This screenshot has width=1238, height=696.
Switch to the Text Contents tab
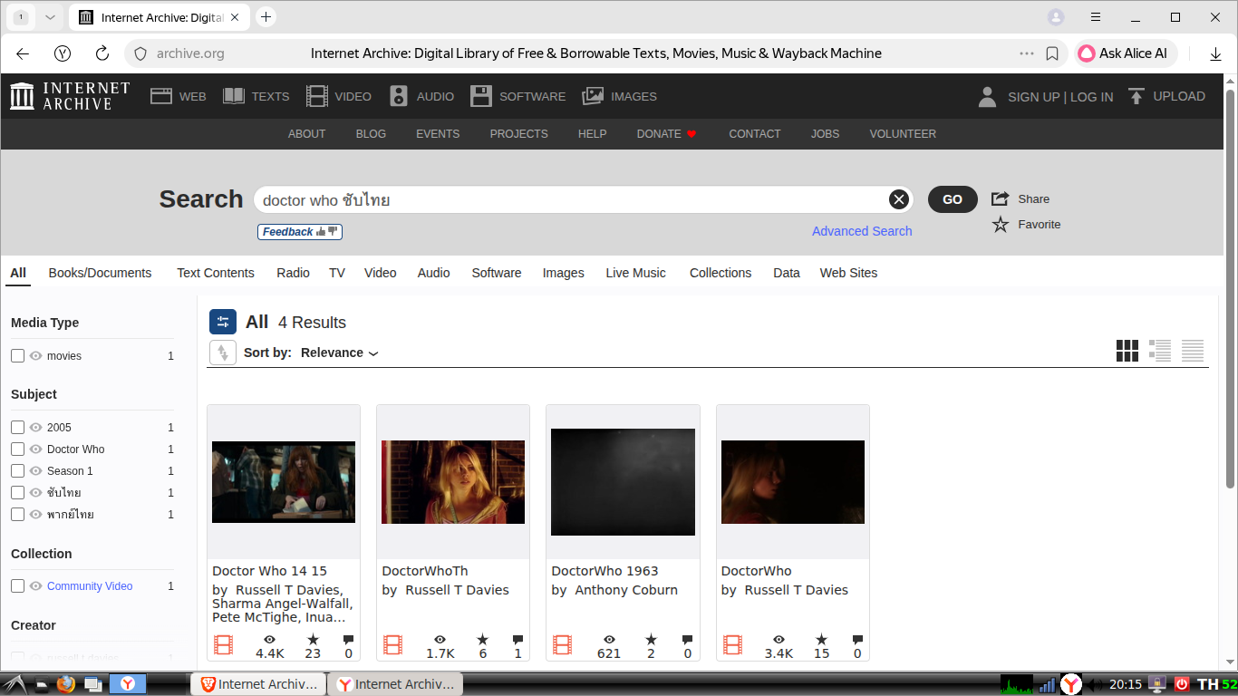pyautogui.click(x=216, y=273)
